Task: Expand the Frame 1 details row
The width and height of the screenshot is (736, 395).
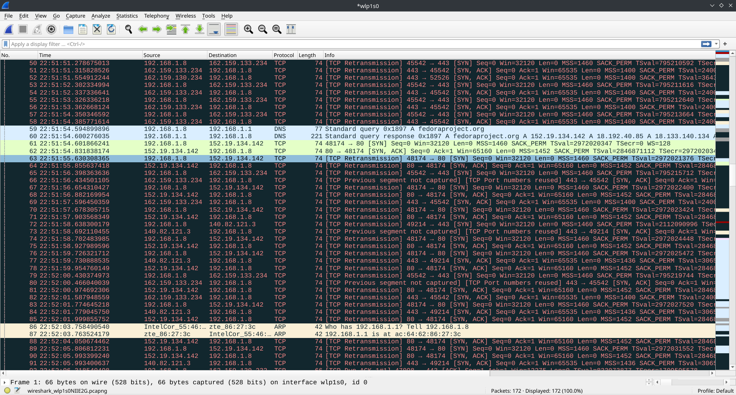Action: [4, 382]
